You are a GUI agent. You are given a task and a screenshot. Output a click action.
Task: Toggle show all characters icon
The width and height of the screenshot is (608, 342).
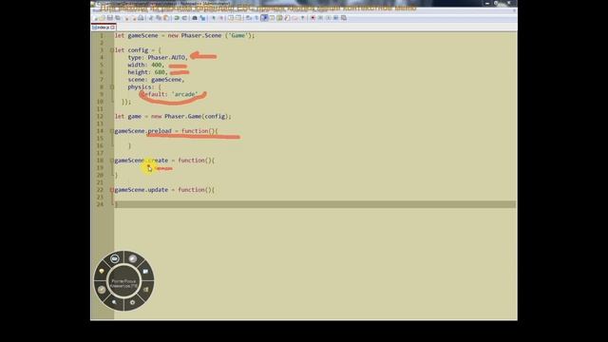click(x=256, y=18)
